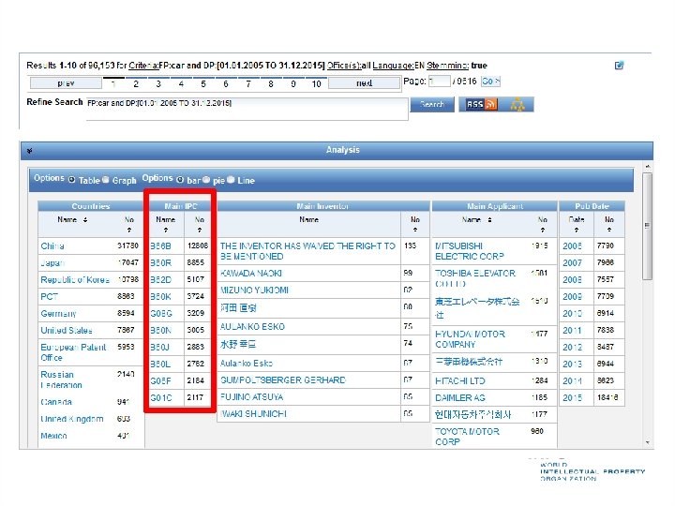Screen dimensions: 675x506
Task: Open the RSS feed button
Action: pos(481,104)
